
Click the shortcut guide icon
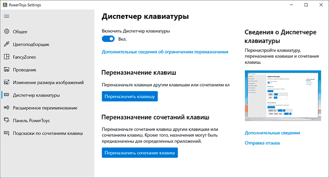point(7,133)
